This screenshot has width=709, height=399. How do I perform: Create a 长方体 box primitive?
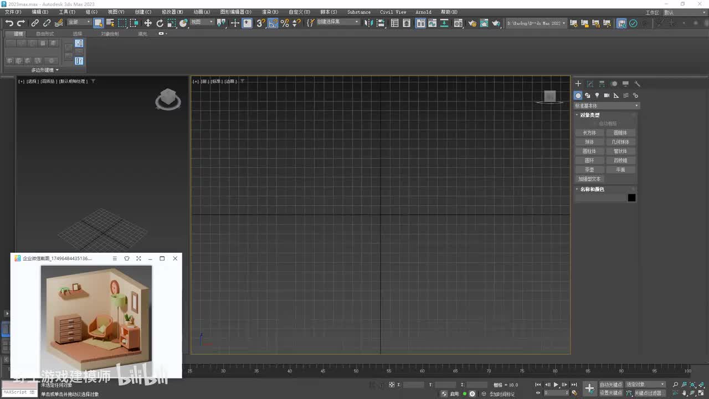pyautogui.click(x=589, y=133)
